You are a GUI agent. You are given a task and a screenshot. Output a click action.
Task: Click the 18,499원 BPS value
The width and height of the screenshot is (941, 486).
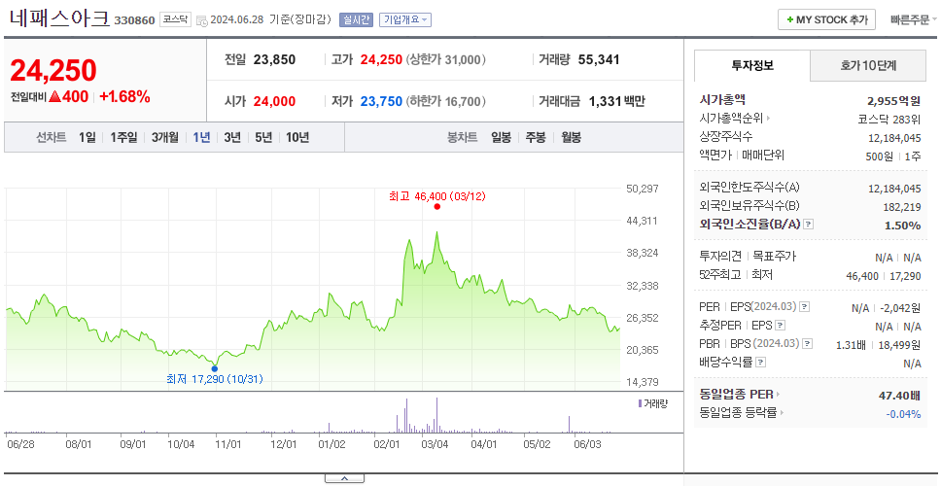pyautogui.click(x=899, y=345)
